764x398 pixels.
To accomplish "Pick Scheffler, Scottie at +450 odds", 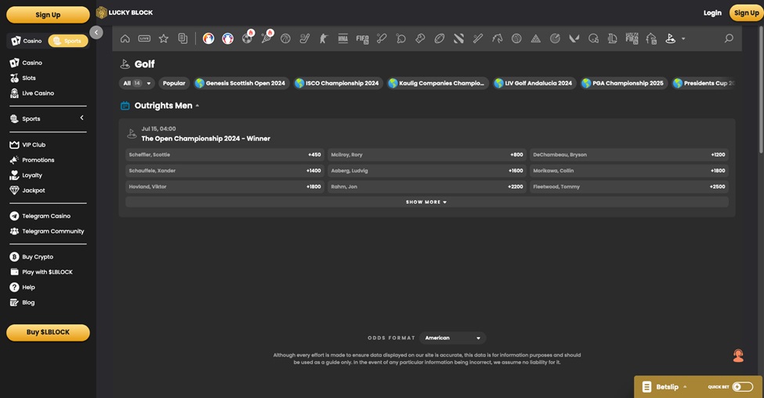I will click(224, 154).
